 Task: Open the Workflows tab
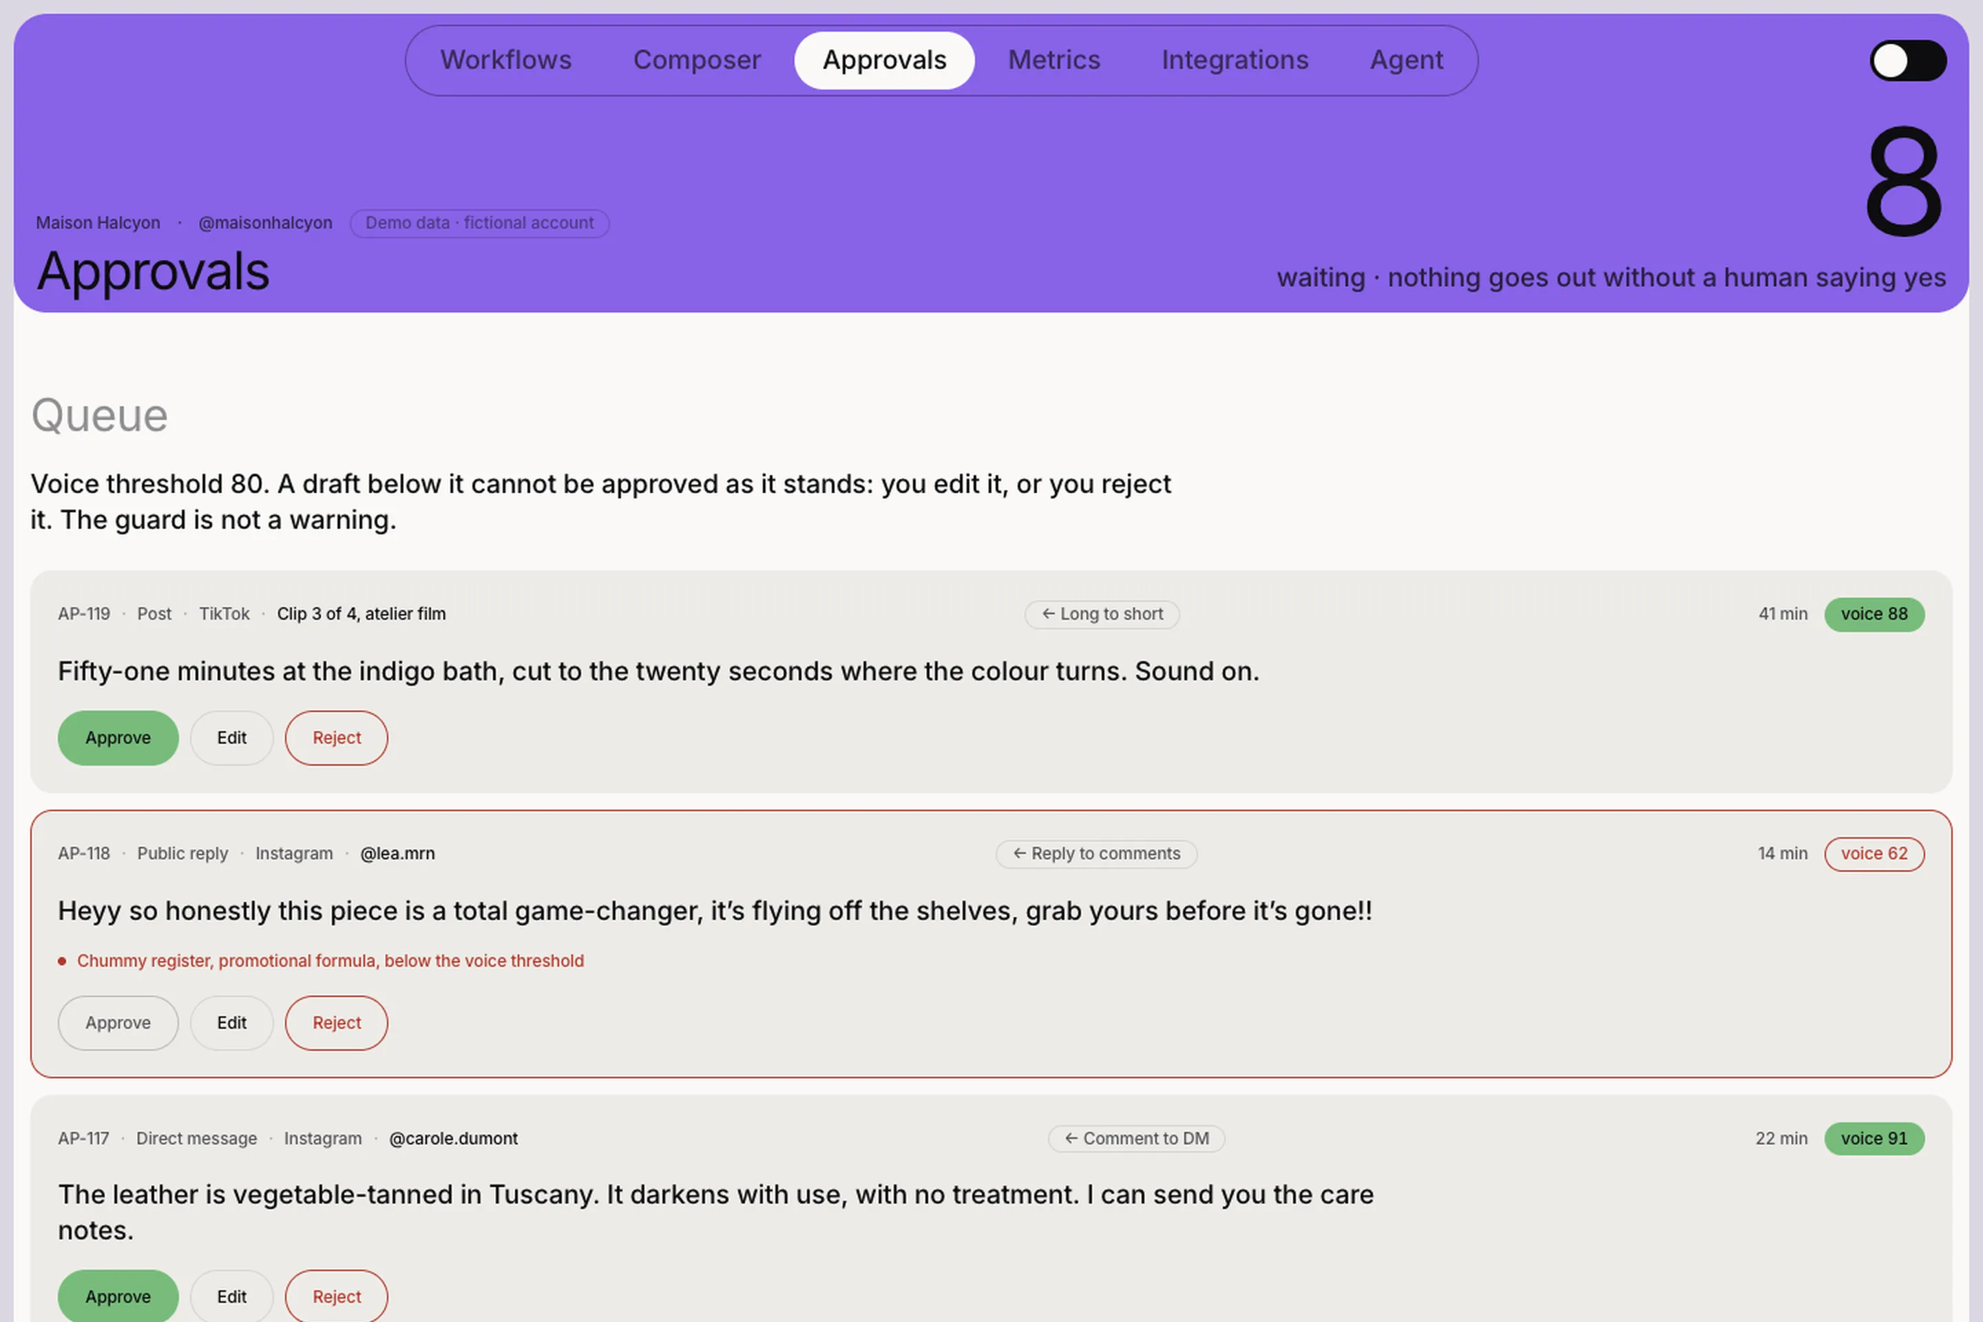tap(506, 60)
